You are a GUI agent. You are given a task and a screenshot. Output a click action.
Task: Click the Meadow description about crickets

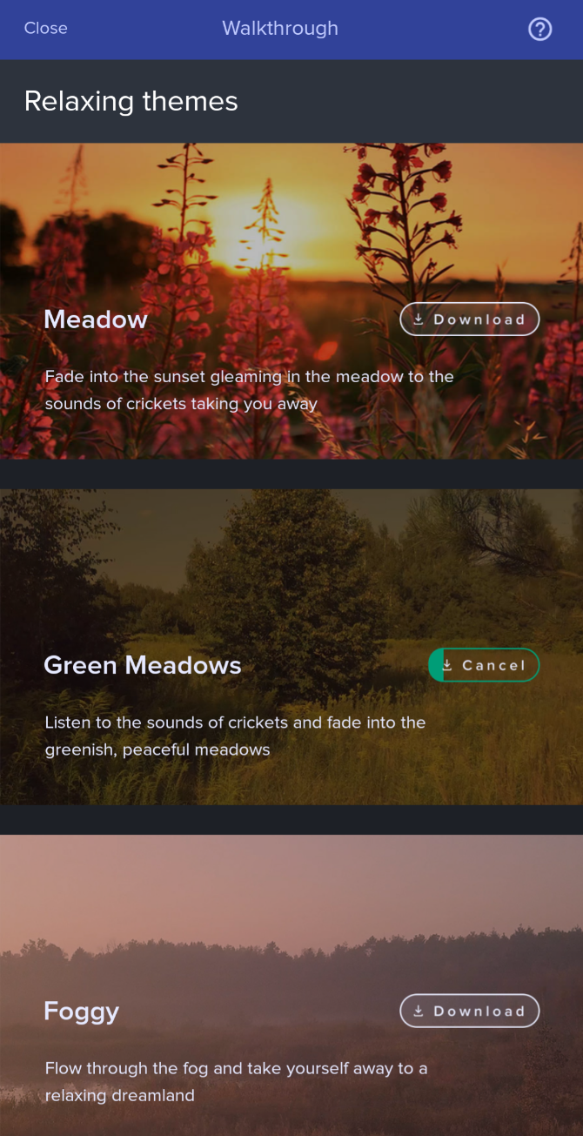click(x=250, y=390)
